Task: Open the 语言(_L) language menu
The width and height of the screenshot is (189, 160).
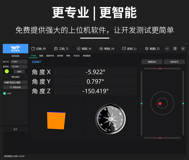Action: click(129, 49)
